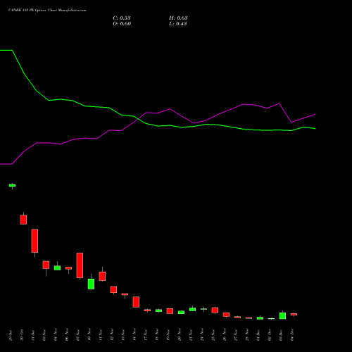Select the last red candle for 04 Dec
The image size is (352, 352).
294,315
